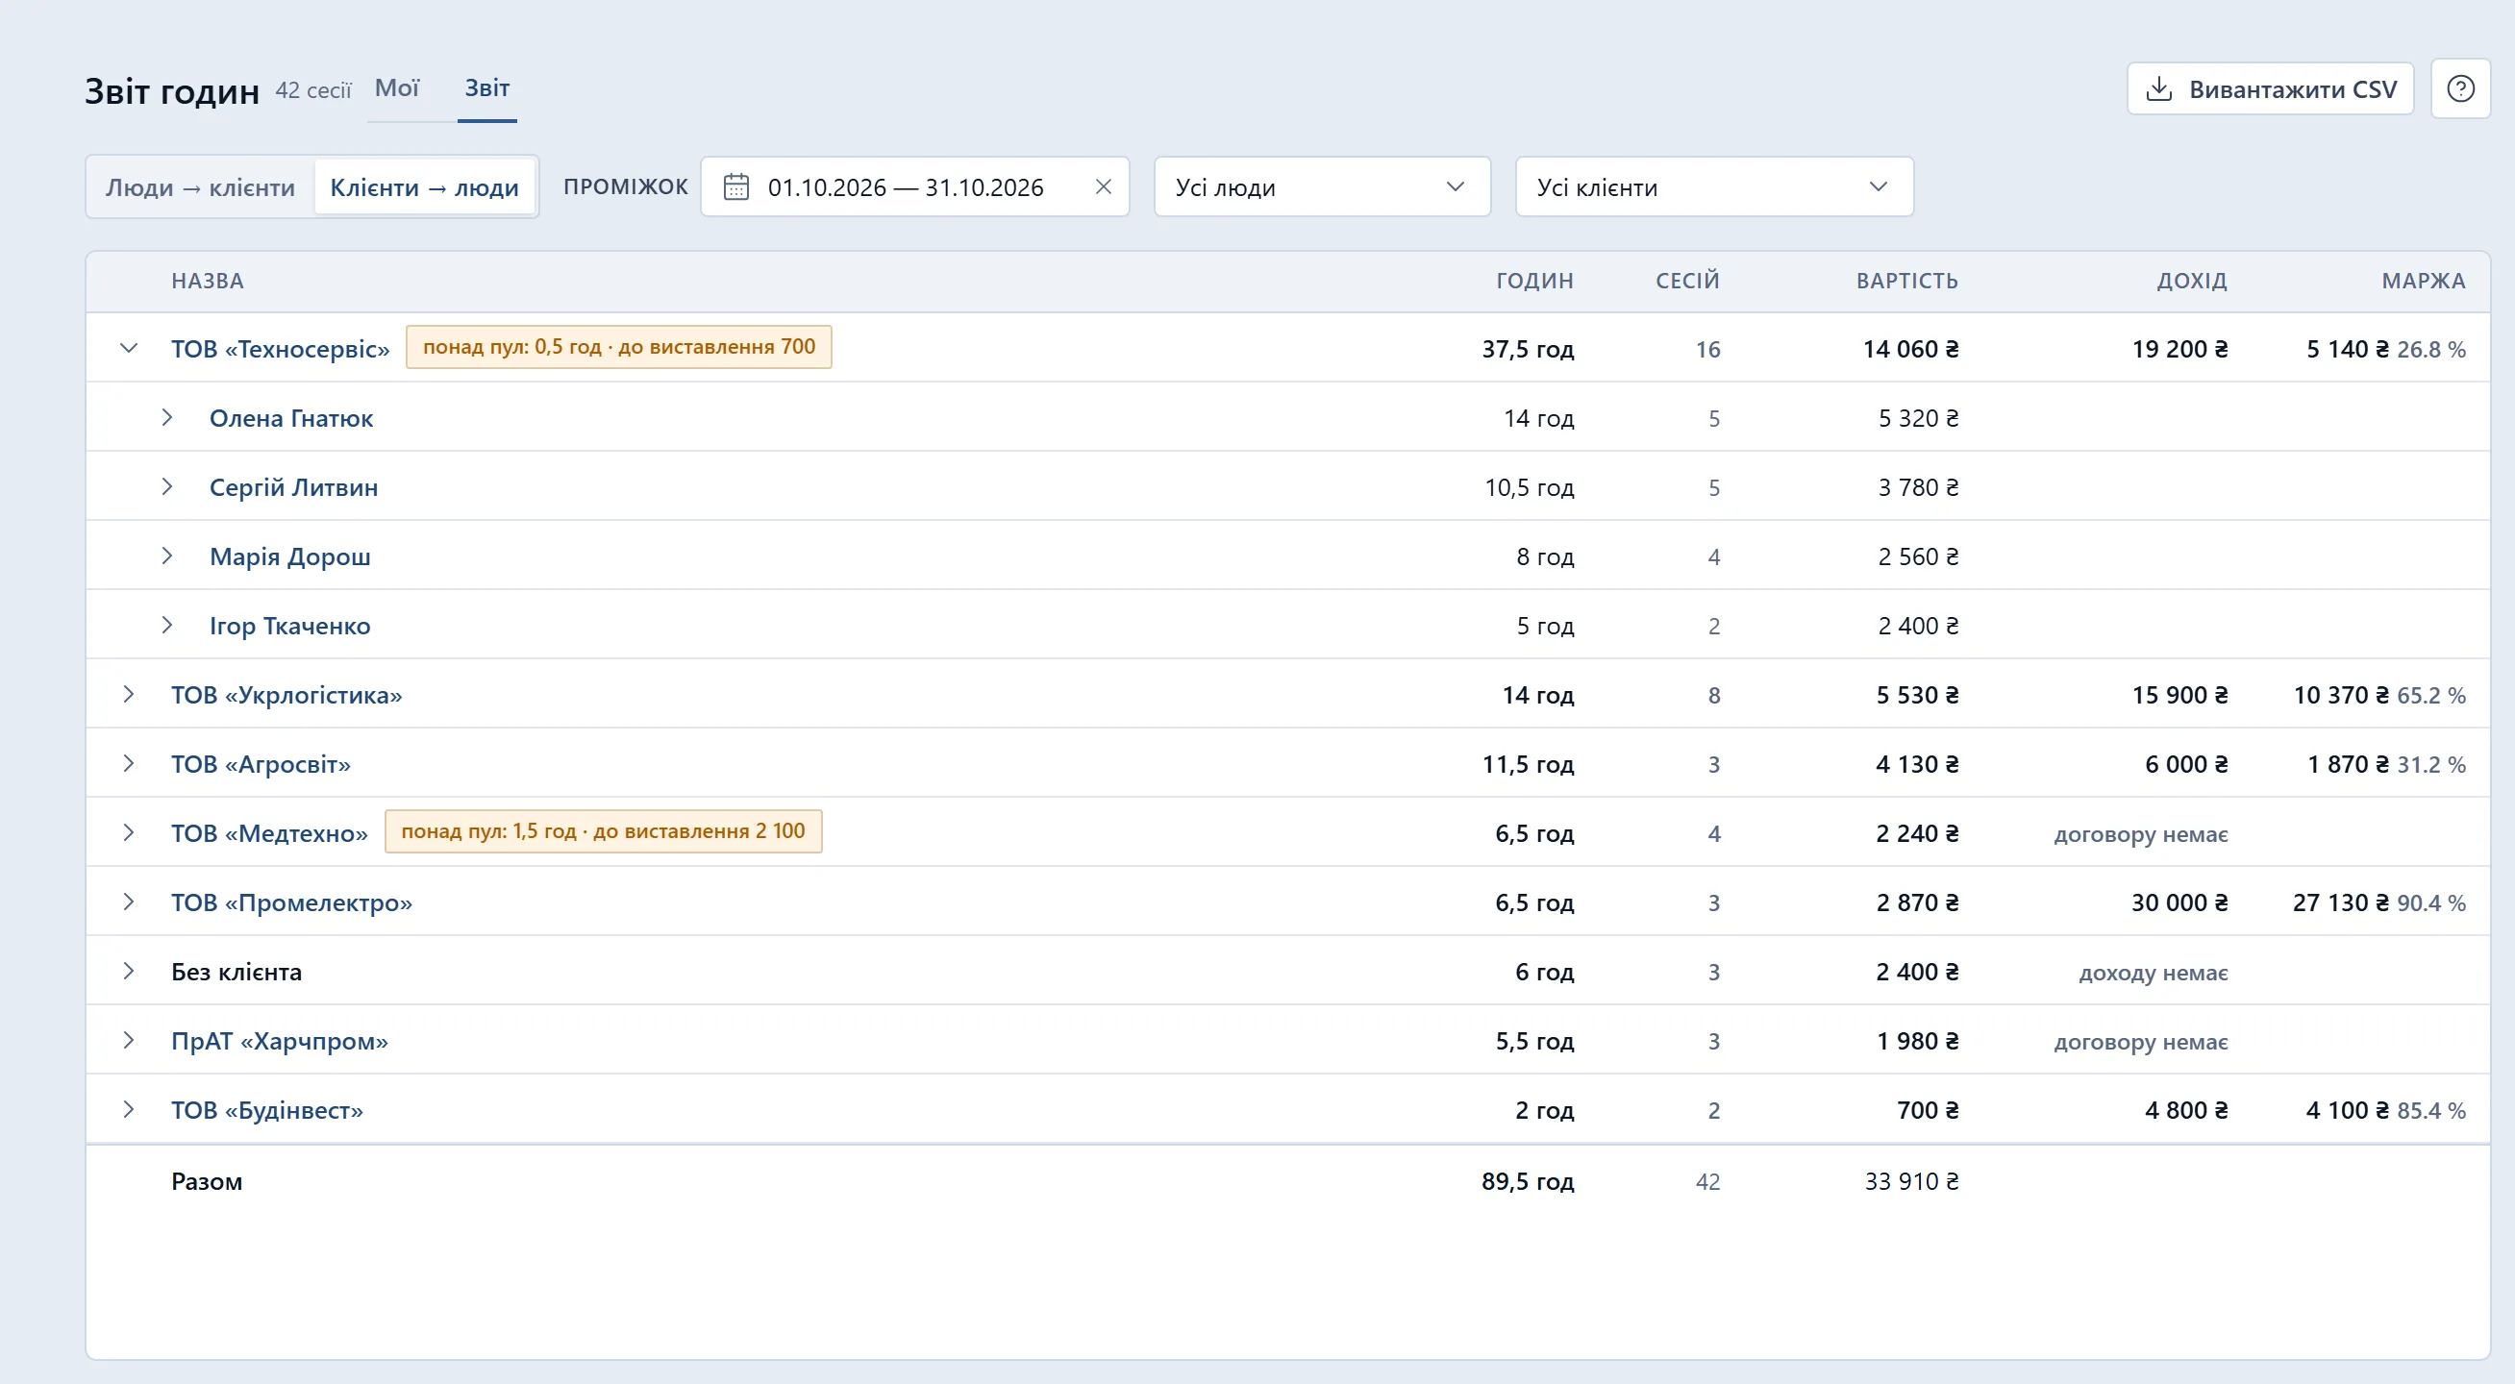Select the Клієнти → люди grouping
The height and width of the screenshot is (1384, 2515).
point(424,187)
